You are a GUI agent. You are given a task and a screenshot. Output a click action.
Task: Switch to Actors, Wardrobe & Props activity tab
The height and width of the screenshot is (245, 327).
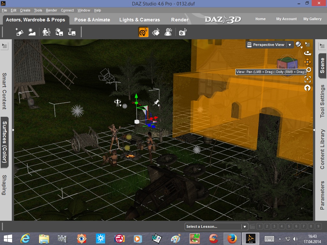click(36, 20)
